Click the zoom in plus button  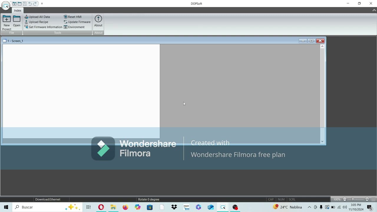click(367, 199)
